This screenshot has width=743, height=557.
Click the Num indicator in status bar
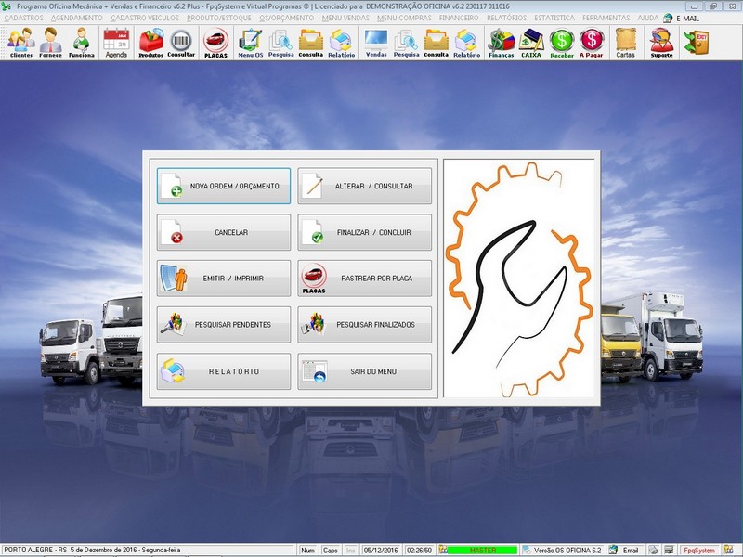(x=307, y=550)
